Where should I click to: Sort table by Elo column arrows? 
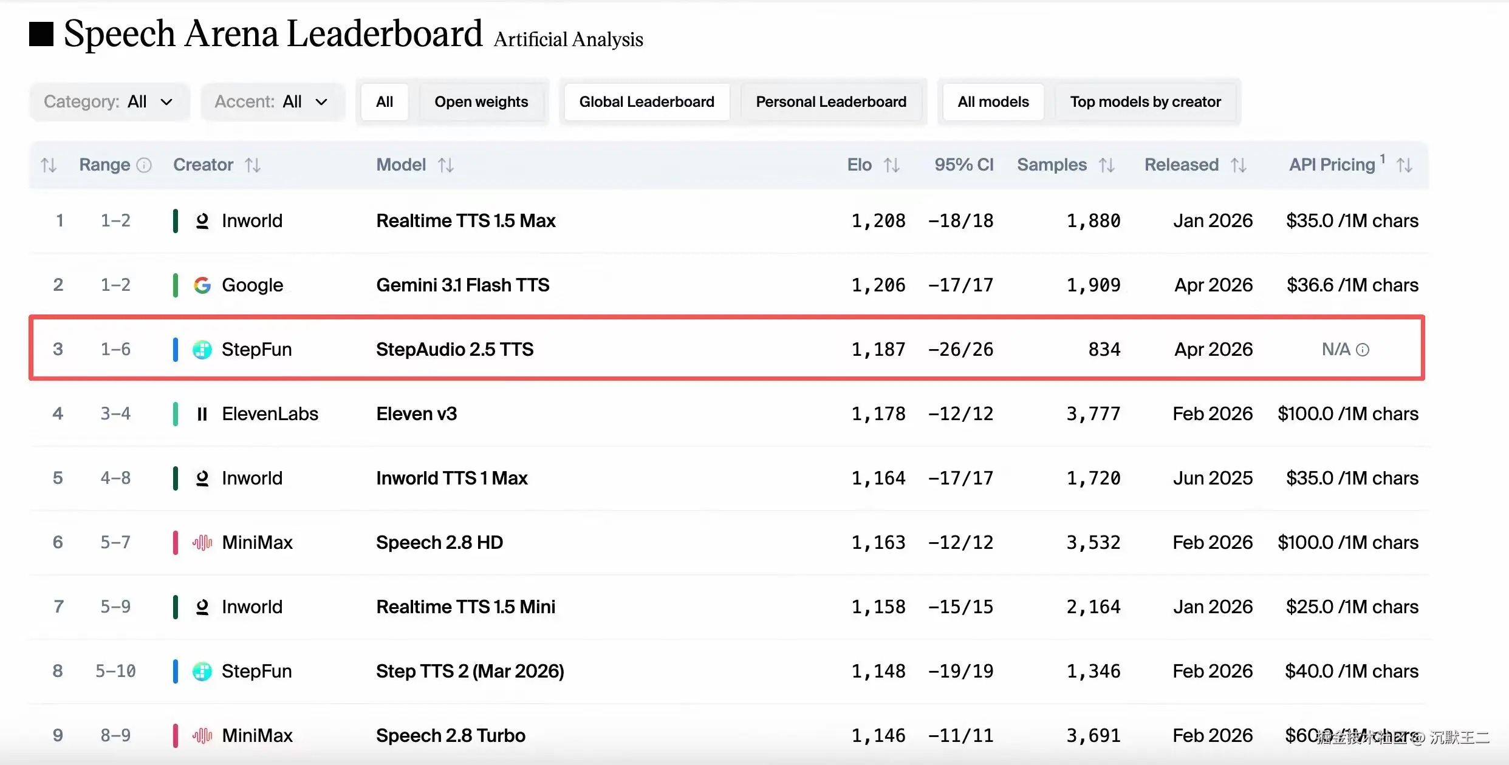click(x=891, y=165)
